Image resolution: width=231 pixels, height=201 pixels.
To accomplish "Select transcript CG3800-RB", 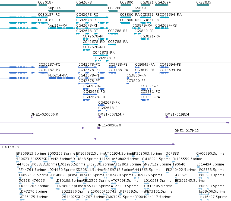I will [x=130, y=20].
